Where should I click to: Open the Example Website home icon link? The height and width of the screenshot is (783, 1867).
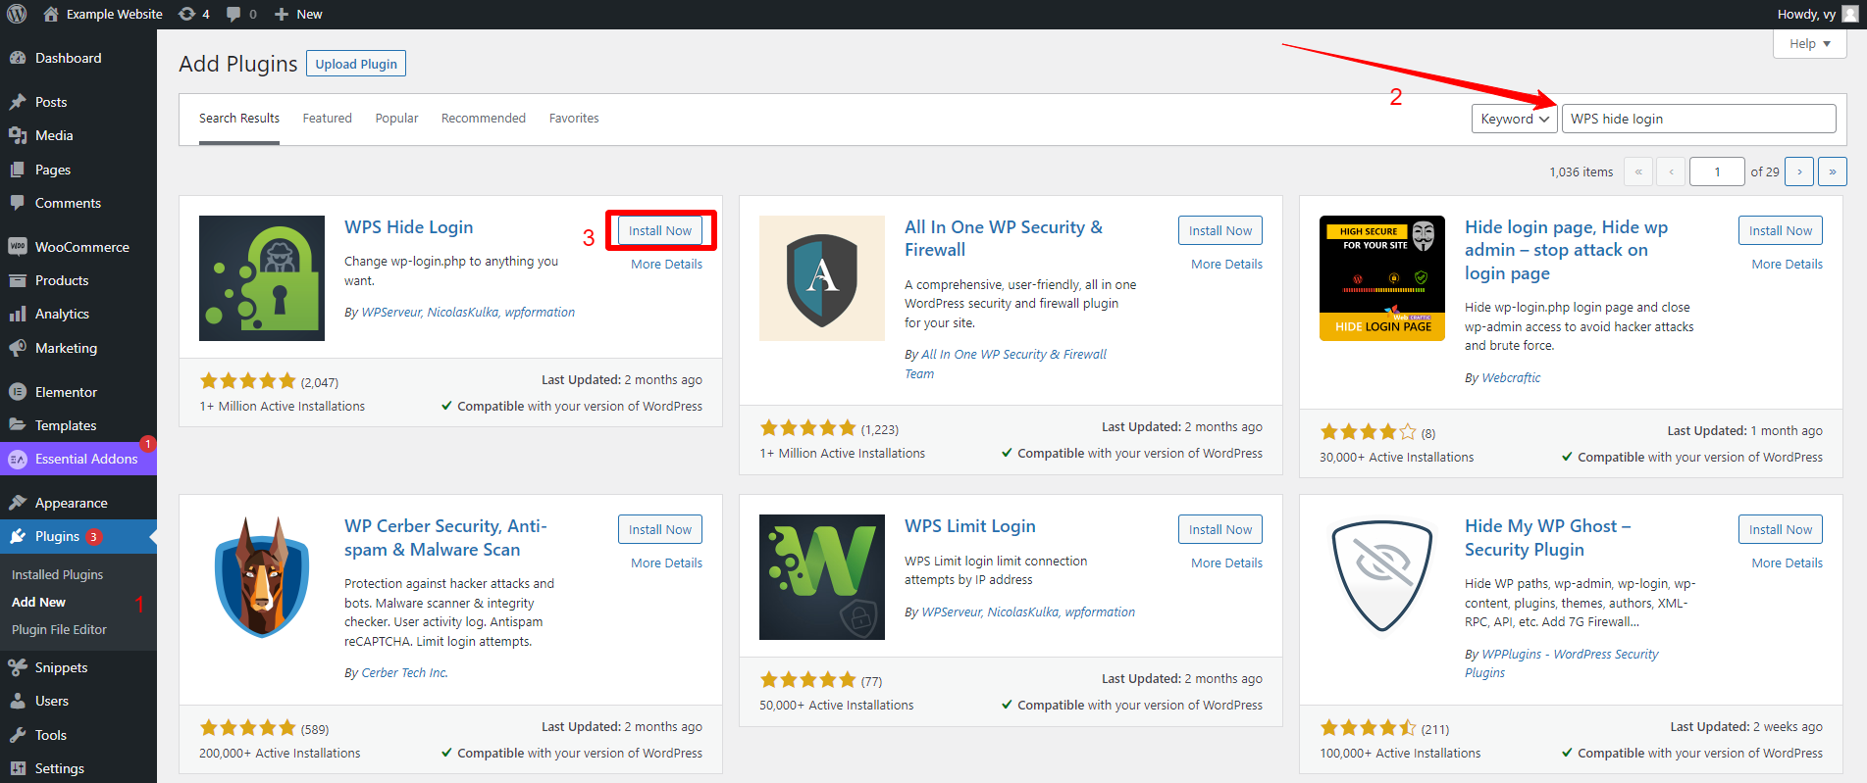point(51,14)
